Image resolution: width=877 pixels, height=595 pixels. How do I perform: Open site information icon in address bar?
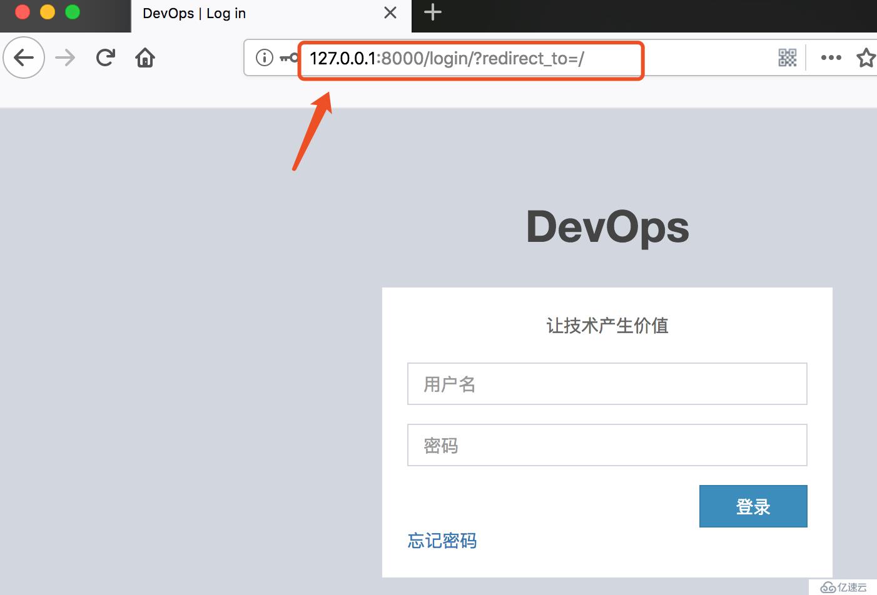point(265,57)
